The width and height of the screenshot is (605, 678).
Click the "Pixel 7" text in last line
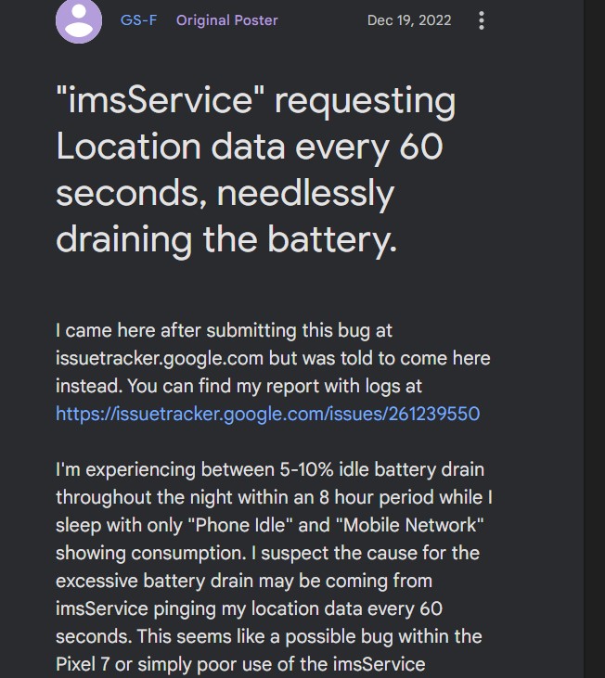coord(83,664)
